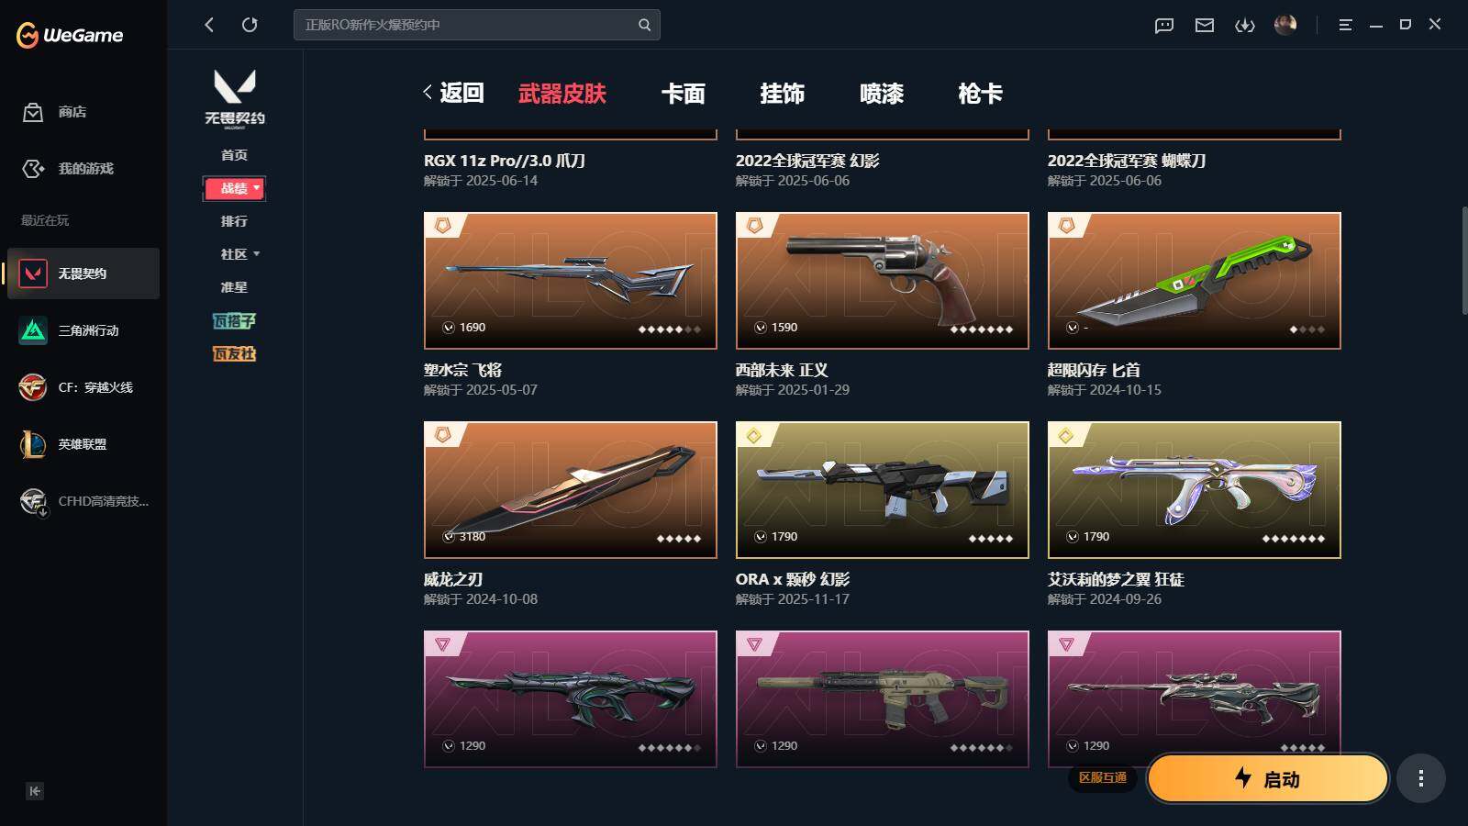Open the mail inbox icon
Screen dimensions: 1468x826
point(1205,26)
